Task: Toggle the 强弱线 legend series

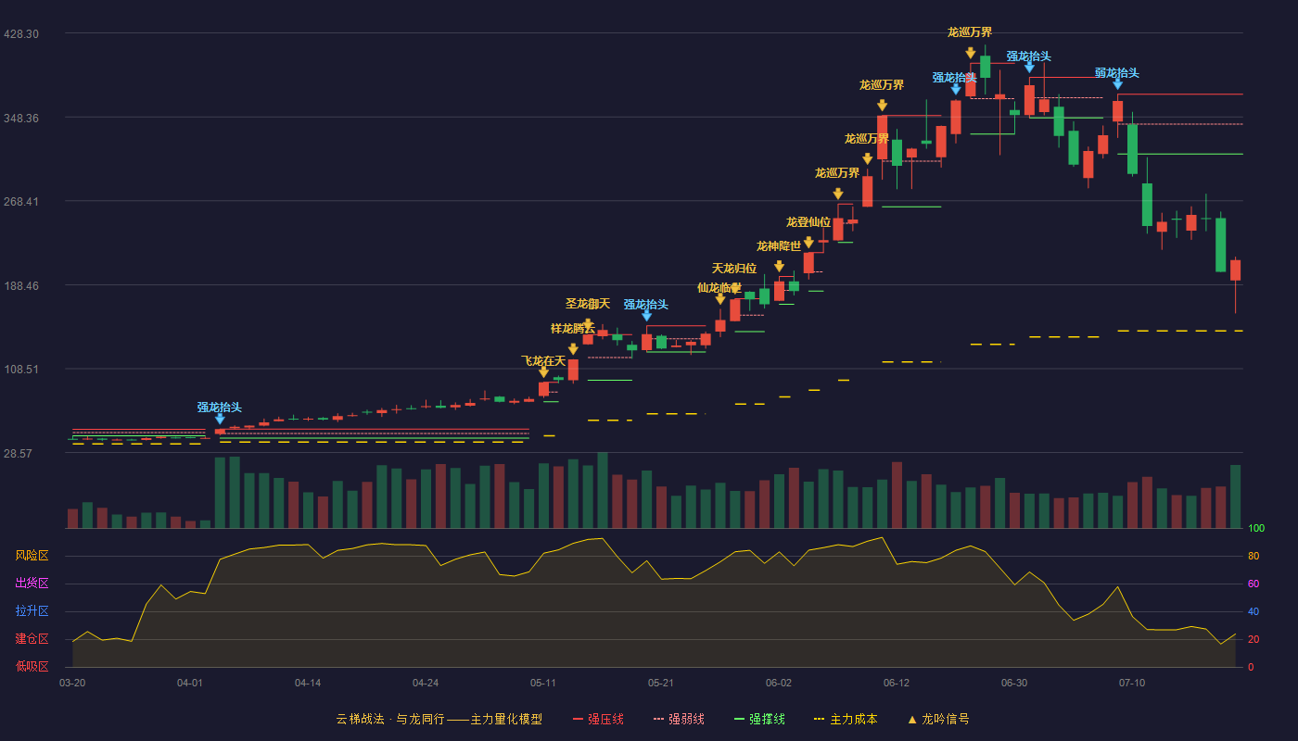Action: point(679,719)
